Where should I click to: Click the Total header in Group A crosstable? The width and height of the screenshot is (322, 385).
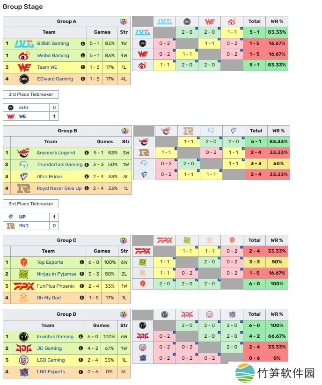[x=255, y=22]
